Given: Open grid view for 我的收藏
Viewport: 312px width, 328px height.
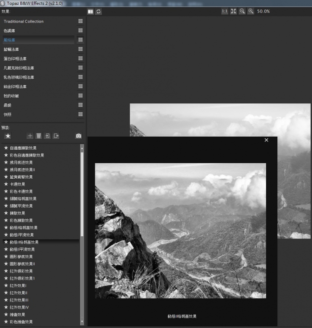Looking at the screenshot, I should click(x=81, y=96).
